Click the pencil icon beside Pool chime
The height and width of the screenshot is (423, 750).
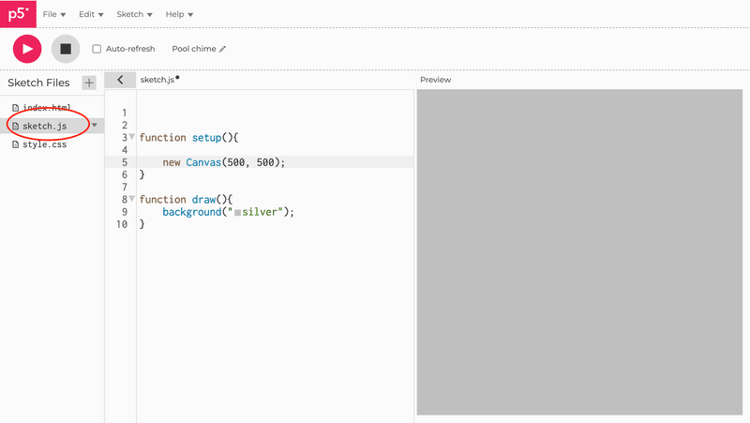coord(223,49)
